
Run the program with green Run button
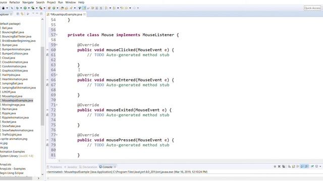(x=25, y=8)
